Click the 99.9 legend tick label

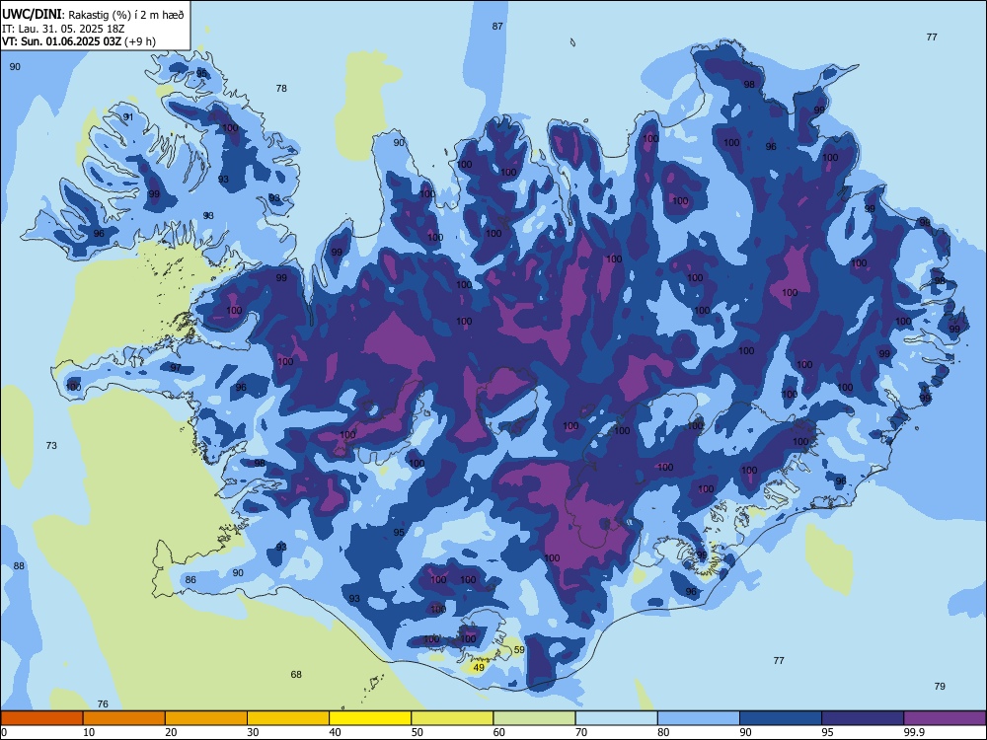tap(913, 732)
